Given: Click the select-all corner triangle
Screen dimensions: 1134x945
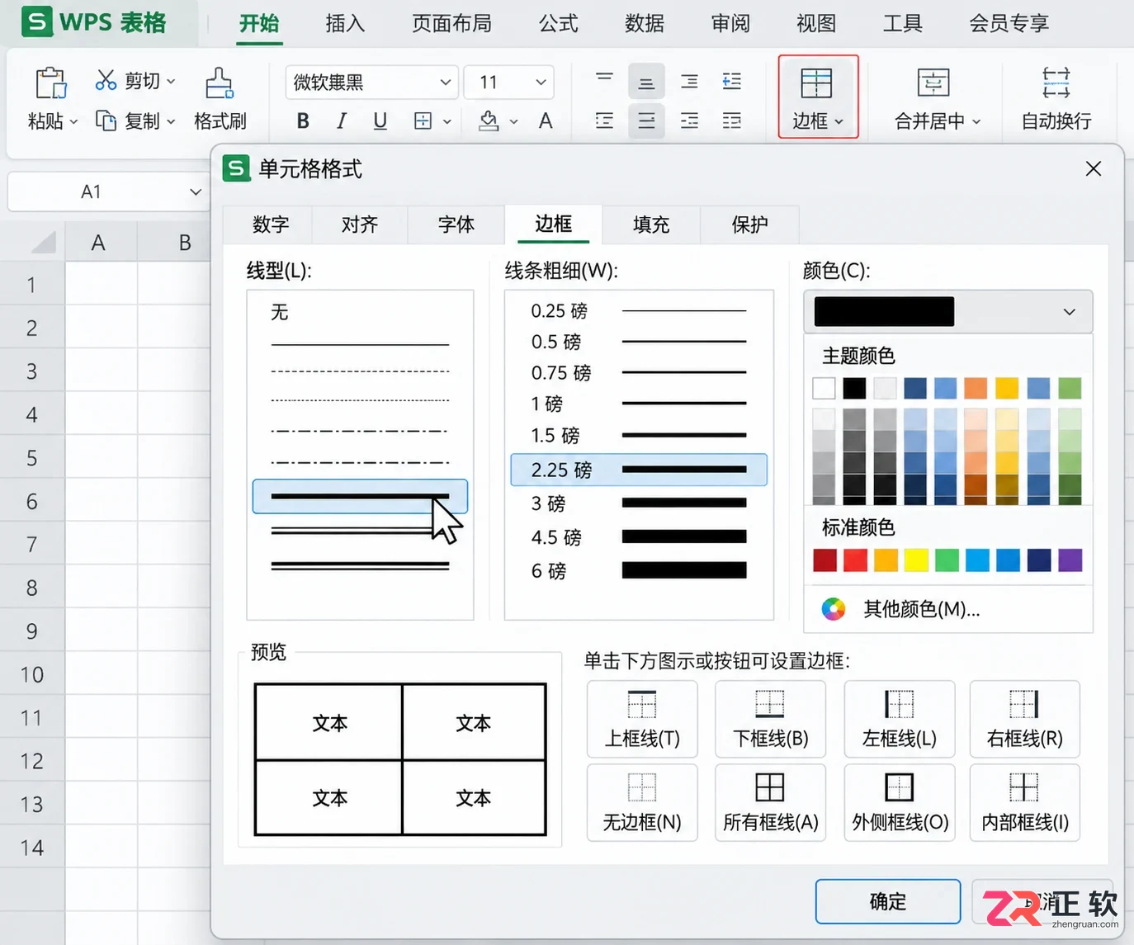Looking at the screenshot, I should 43,243.
